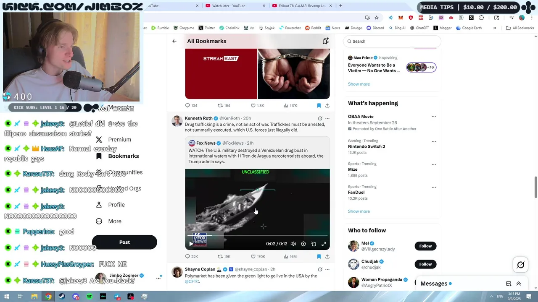Remove bookmark on StreamEast post
538x302 pixels.
[x=319, y=105]
